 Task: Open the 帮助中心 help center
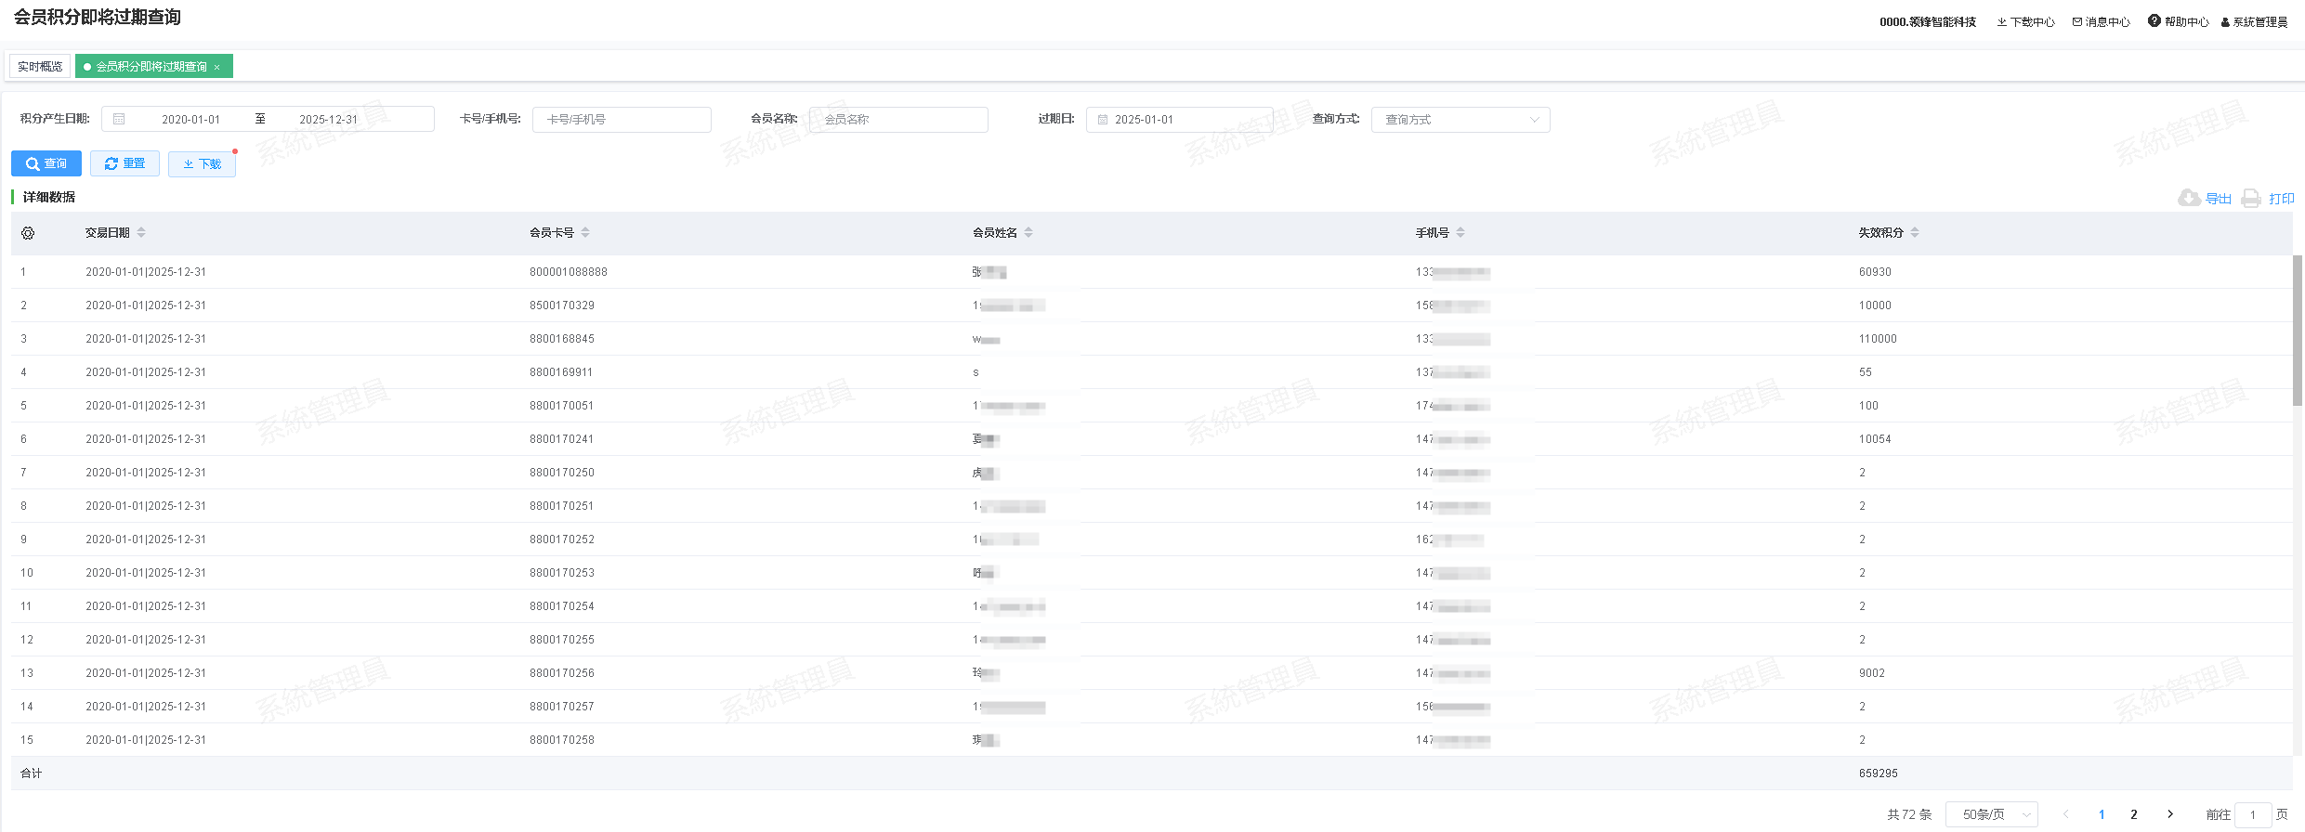(x=2178, y=21)
